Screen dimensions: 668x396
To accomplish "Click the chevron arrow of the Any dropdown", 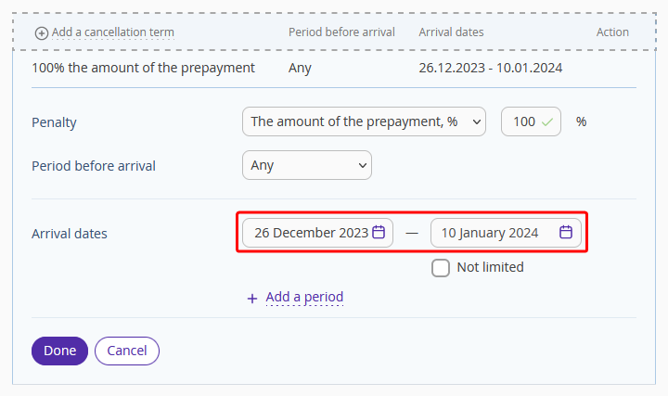I will coord(363,165).
